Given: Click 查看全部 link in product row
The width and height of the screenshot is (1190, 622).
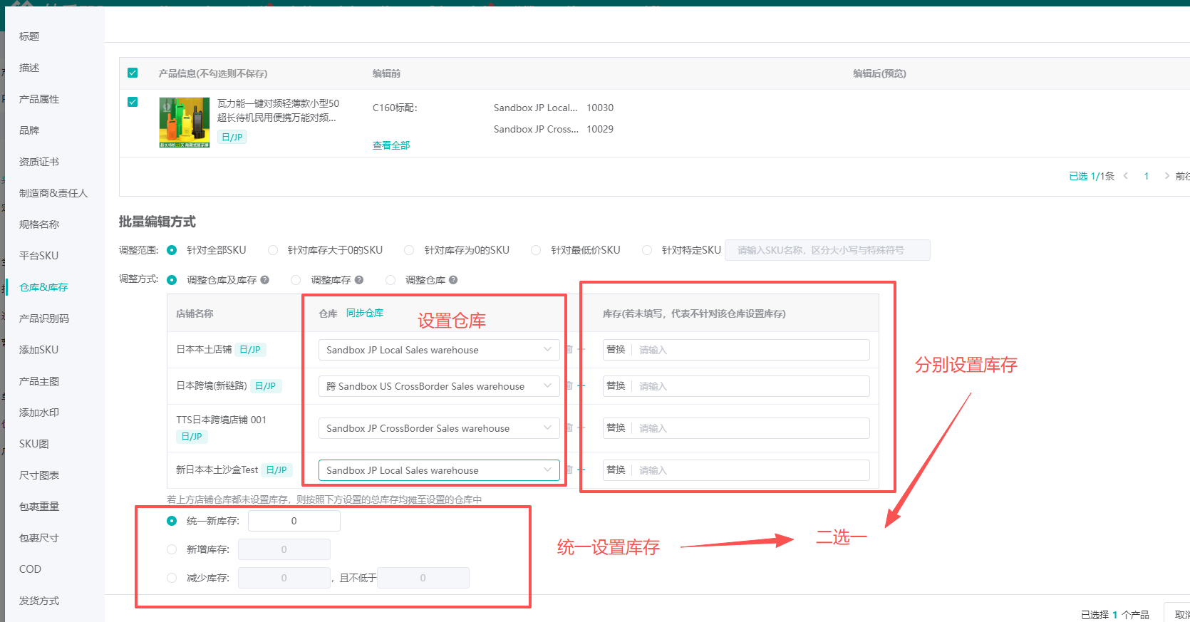Looking at the screenshot, I should 391,145.
